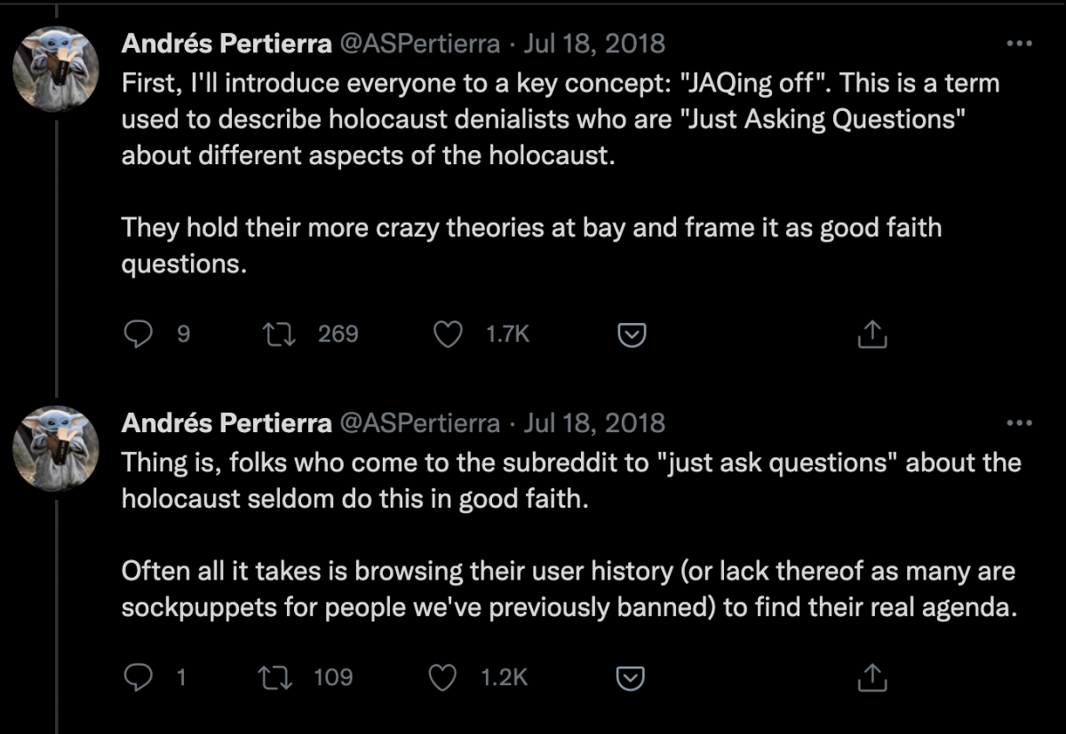This screenshot has width=1066, height=734.
Task: Open Jul 18, 2018 timestamp of first tweet
Action: 594,43
